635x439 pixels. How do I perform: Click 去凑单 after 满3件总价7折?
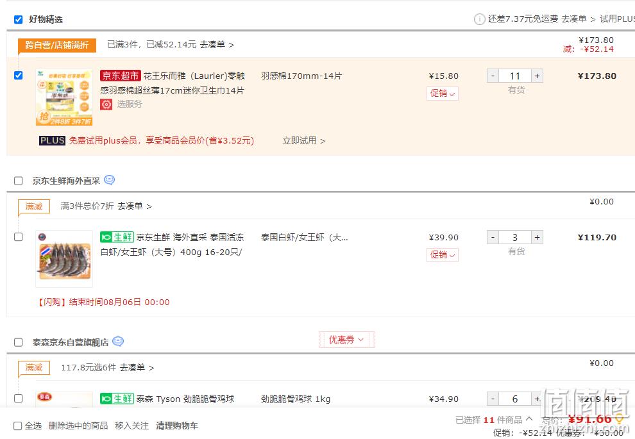coord(135,206)
